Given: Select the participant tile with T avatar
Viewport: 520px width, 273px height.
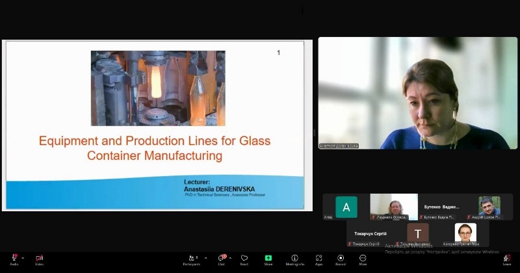Looking at the screenshot, I should tap(418, 234).
